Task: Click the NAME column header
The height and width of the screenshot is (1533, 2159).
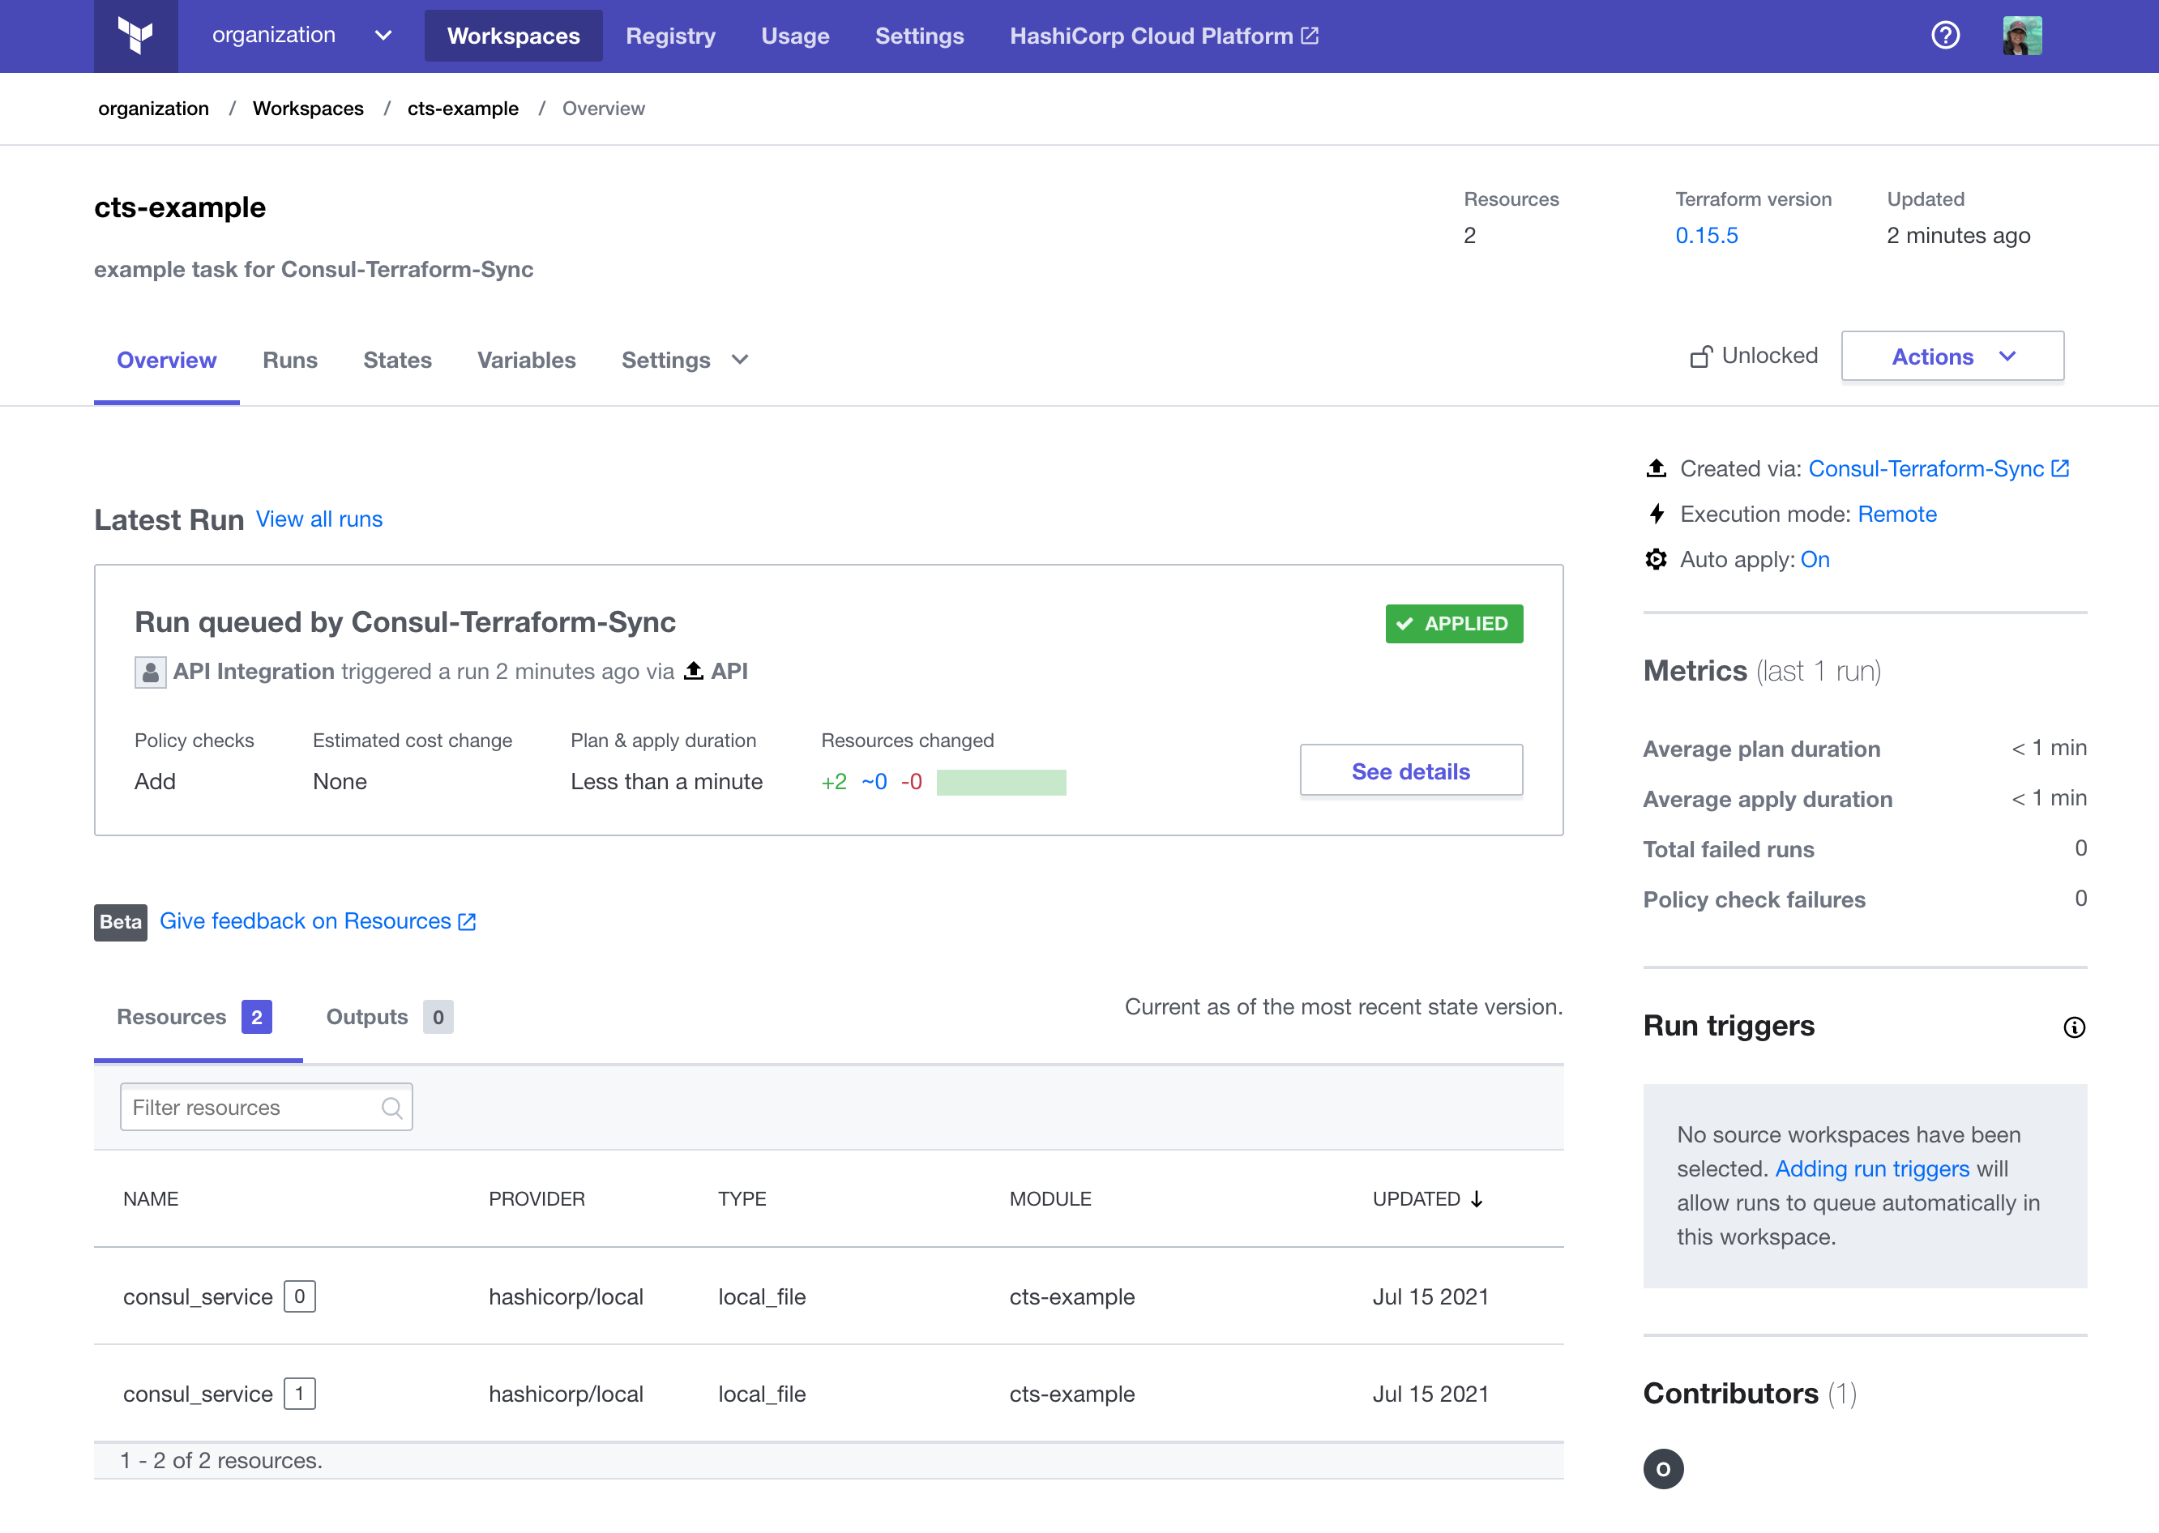Action: tap(151, 1200)
